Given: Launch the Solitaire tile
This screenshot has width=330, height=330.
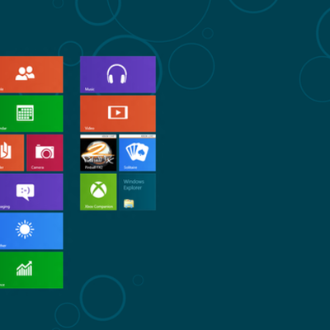Looking at the screenshot, I should (137, 153).
